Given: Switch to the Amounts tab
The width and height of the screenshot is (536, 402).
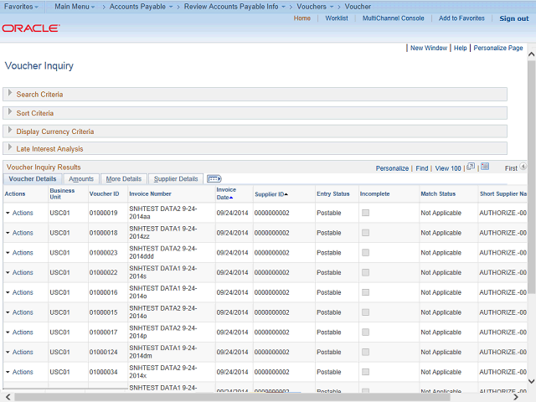Looking at the screenshot, I should tap(81, 178).
